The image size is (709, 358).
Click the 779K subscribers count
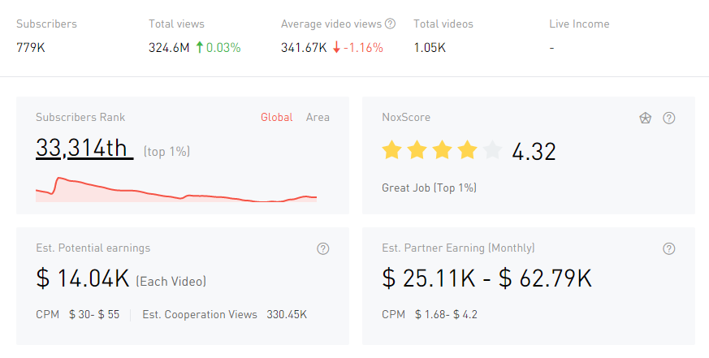[31, 47]
